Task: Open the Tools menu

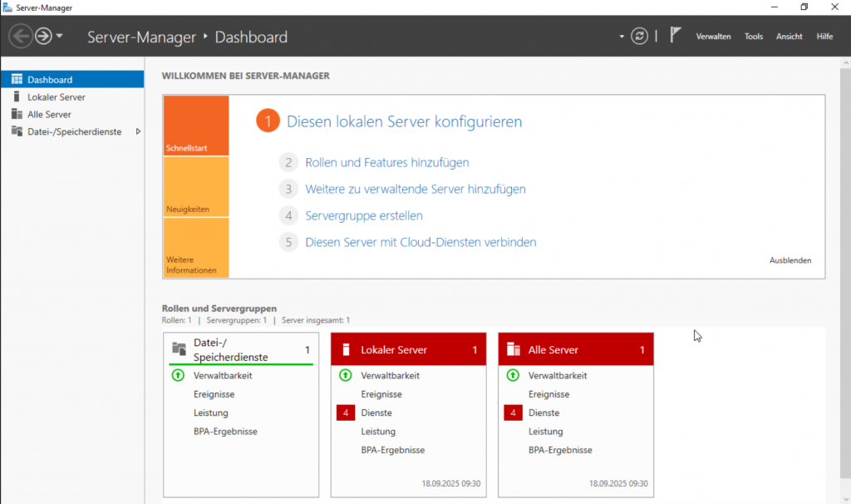Action: click(x=753, y=37)
